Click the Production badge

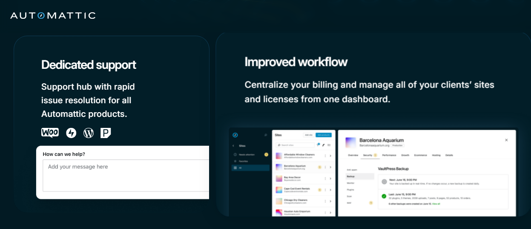point(397,145)
